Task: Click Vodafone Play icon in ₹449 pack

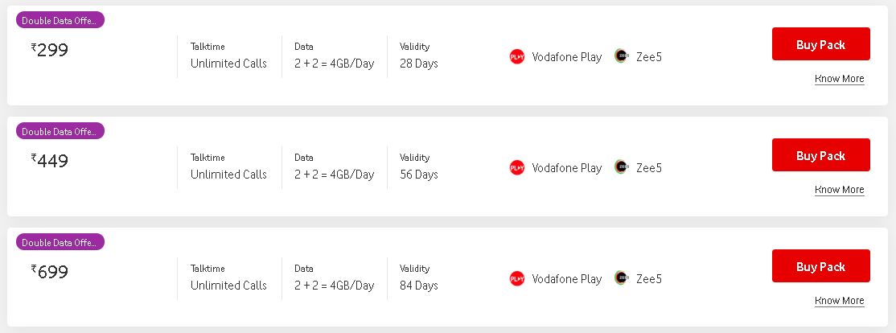Action: 517,167
